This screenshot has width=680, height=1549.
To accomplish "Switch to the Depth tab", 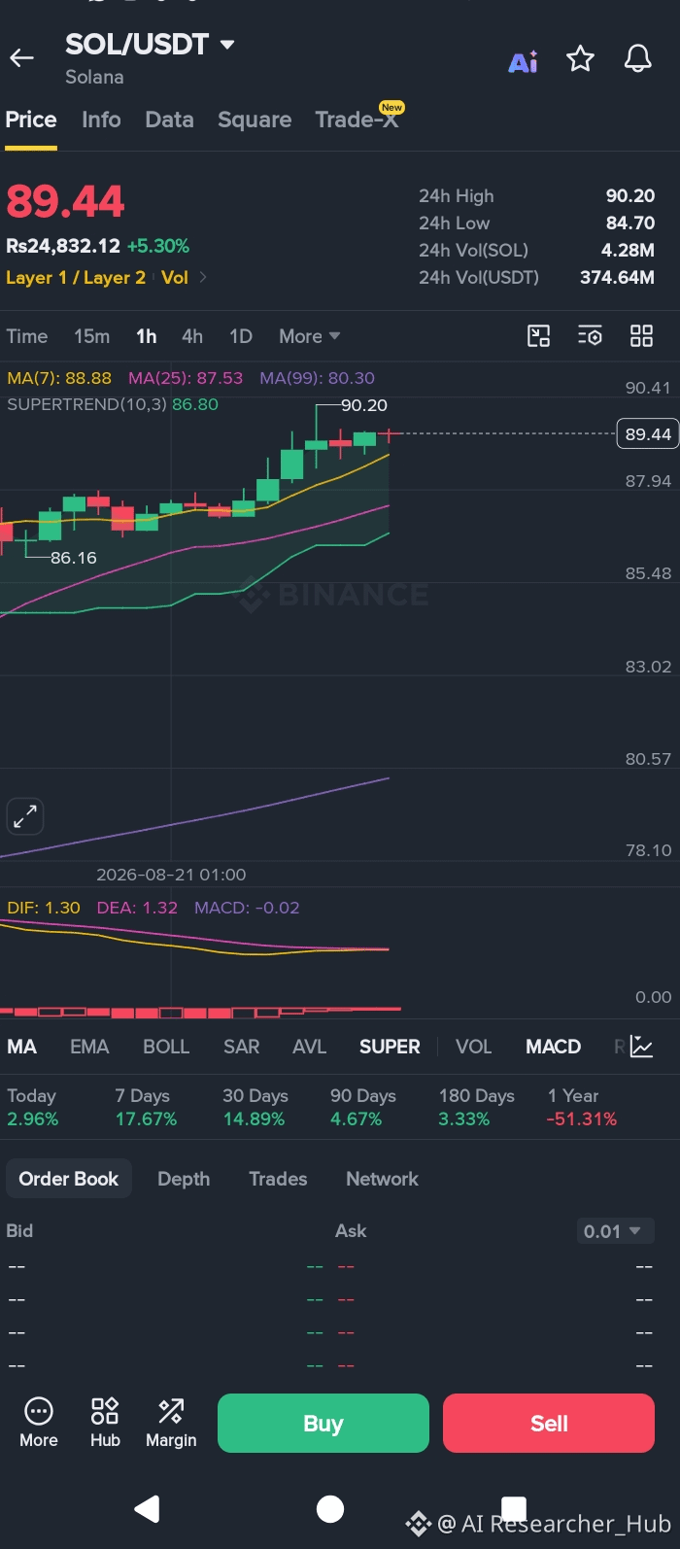I will (x=184, y=1179).
